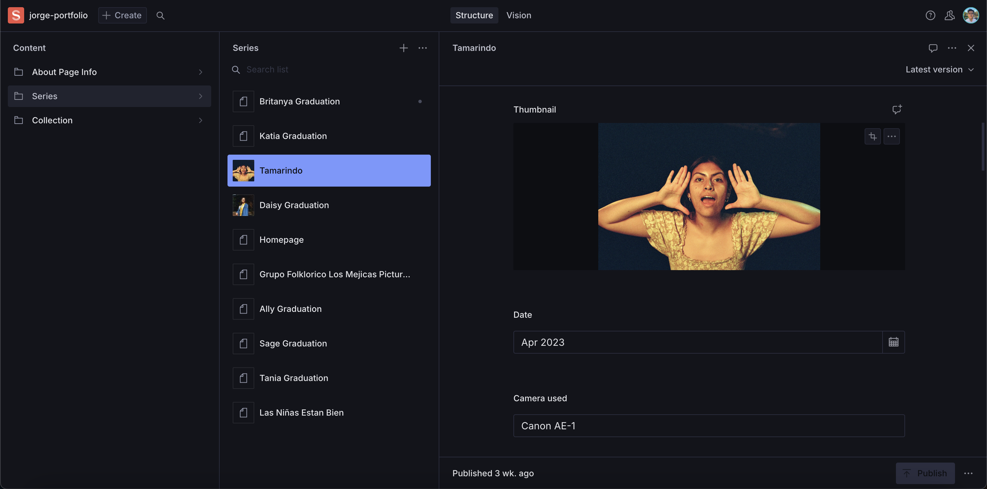This screenshot has width=987, height=489.
Task: Open the user avatar menu
Action: click(971, 15)
